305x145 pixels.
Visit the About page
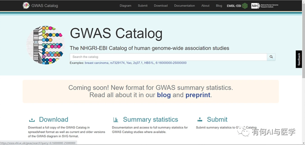[205, 6]
